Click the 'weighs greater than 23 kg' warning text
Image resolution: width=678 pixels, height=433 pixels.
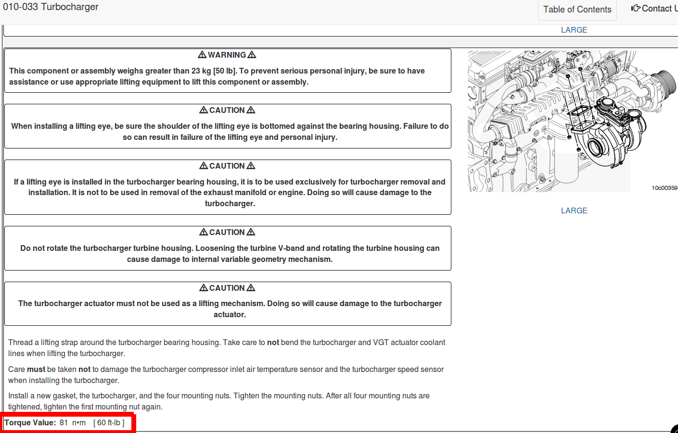click(x=217, y=76)
